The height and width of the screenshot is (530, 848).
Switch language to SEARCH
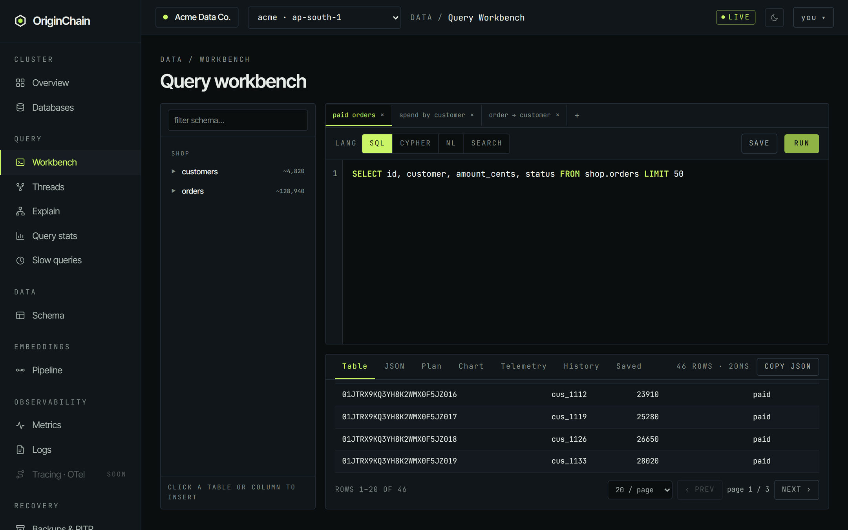coord(486,143)
